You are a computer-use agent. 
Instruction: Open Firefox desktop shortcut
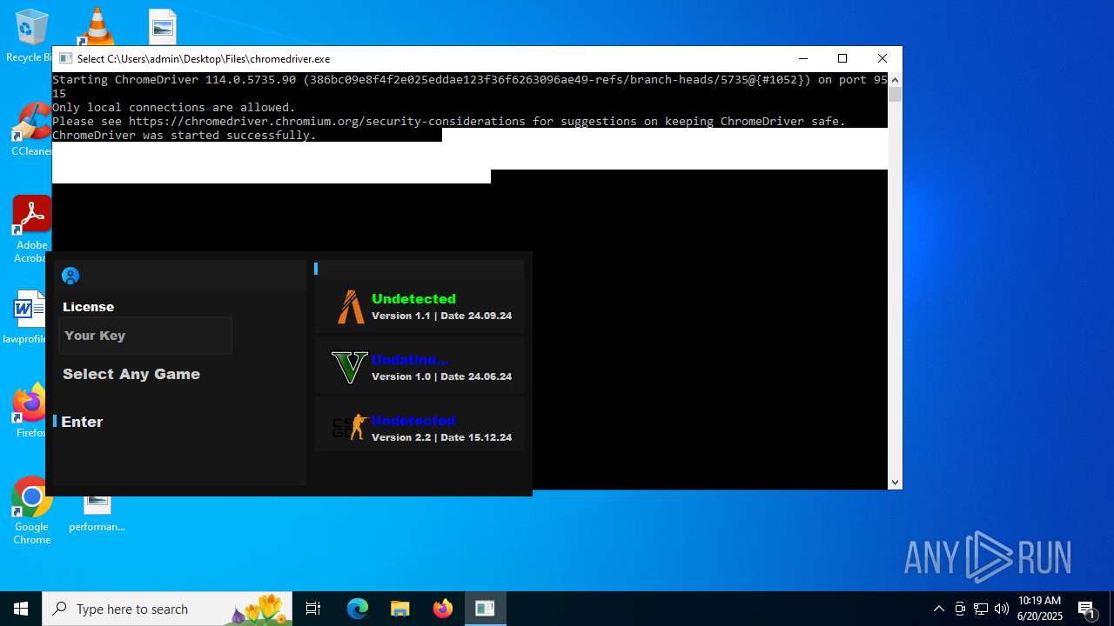pos(31,411)
